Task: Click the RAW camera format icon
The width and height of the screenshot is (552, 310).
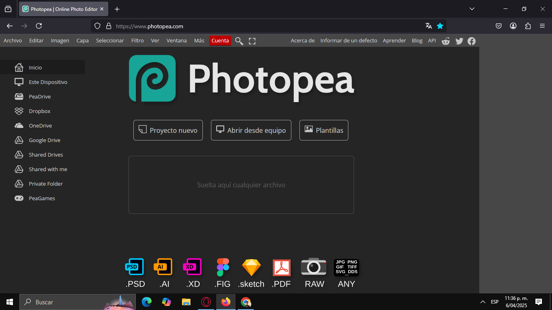Action: pos(314,267)
